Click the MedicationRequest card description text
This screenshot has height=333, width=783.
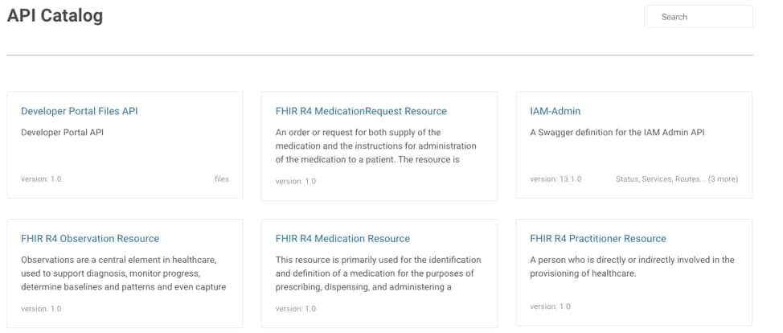tap(375, 146)
